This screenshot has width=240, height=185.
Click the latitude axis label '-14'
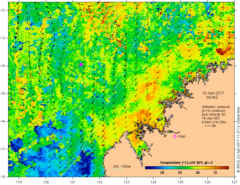3,66
